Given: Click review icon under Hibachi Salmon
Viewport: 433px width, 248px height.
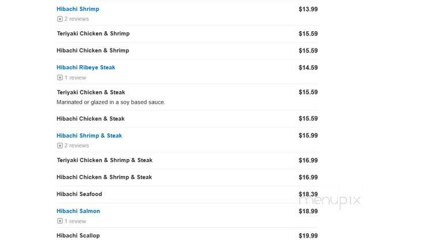Looking at the screenshot, I should click(59, 221).
